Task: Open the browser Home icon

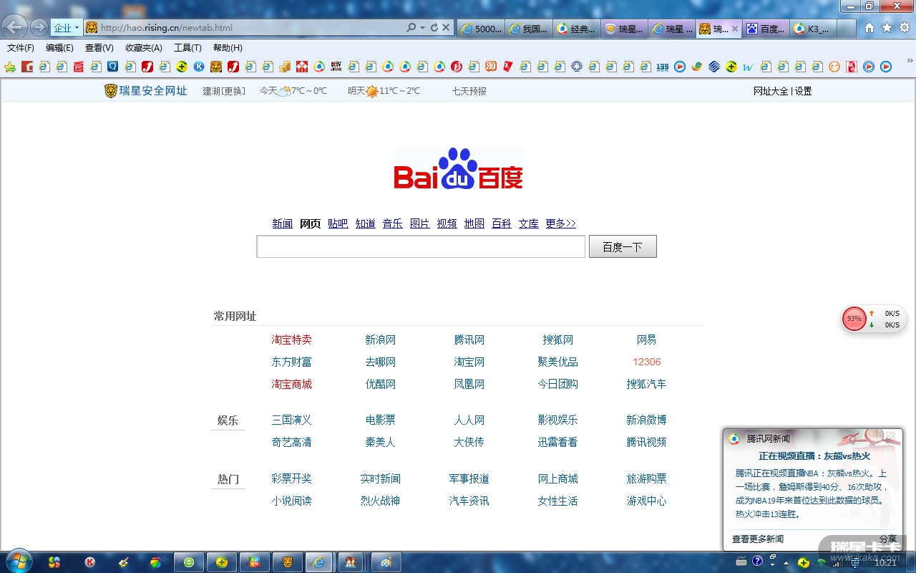Action: tap(869, 28)
